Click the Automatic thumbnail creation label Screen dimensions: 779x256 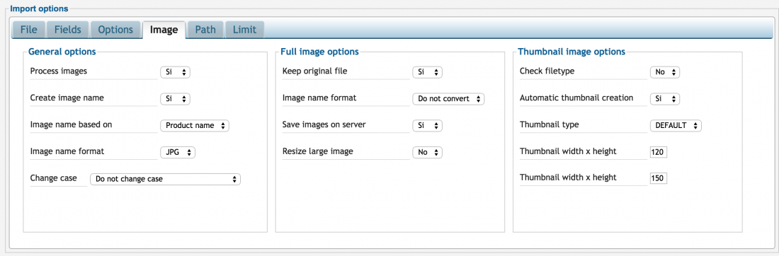[576, 98]
